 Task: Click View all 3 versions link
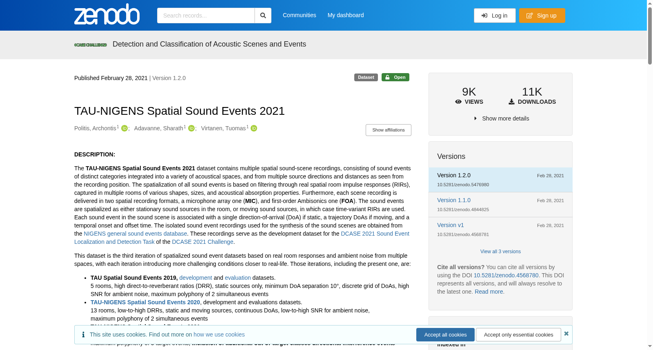(500, 252)
